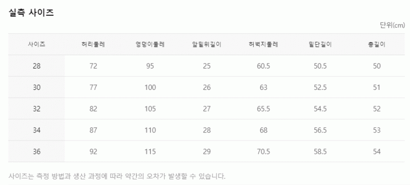Select the 사이즈 column header
This screenshot has height=185, width=410.
click(x=36, y=44)
